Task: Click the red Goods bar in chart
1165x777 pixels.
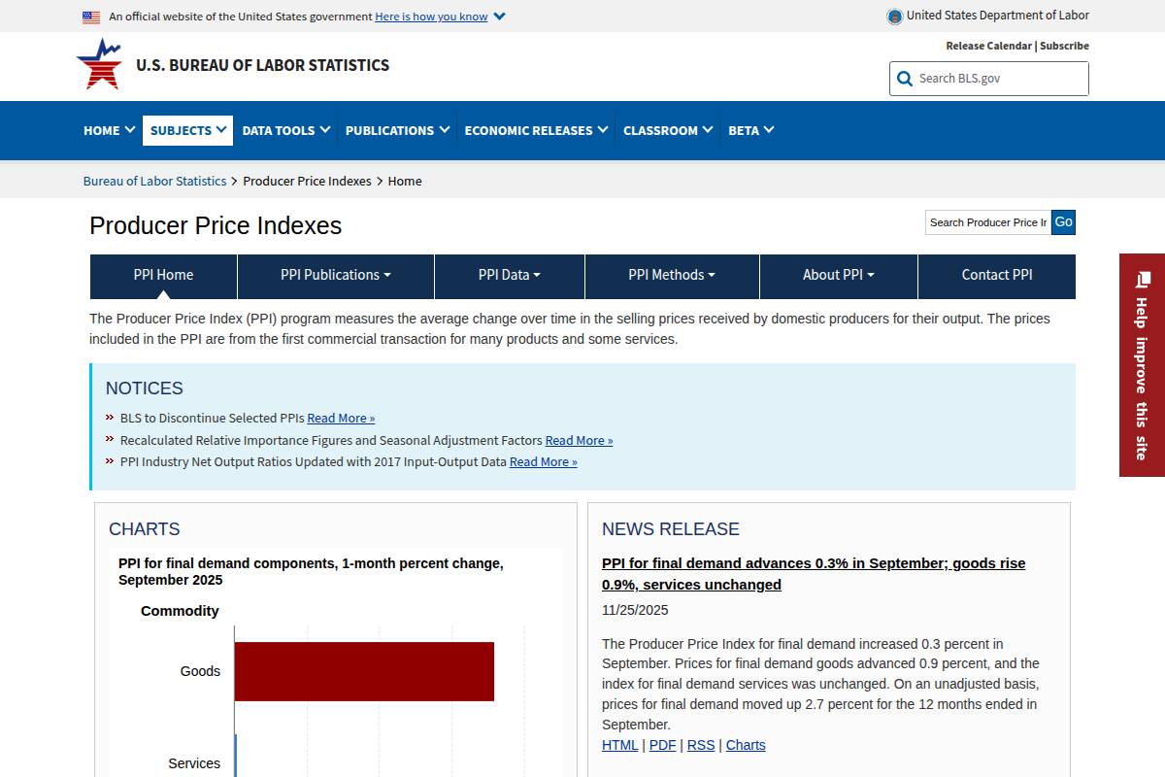Action: (x=364, y=671)
